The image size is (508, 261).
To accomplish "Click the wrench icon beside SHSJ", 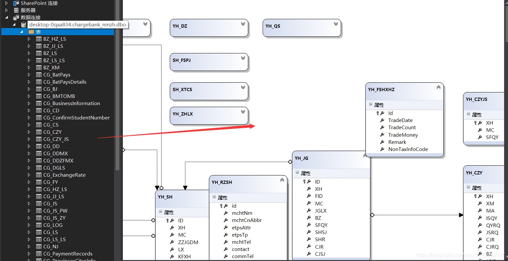I will (309, 232).
